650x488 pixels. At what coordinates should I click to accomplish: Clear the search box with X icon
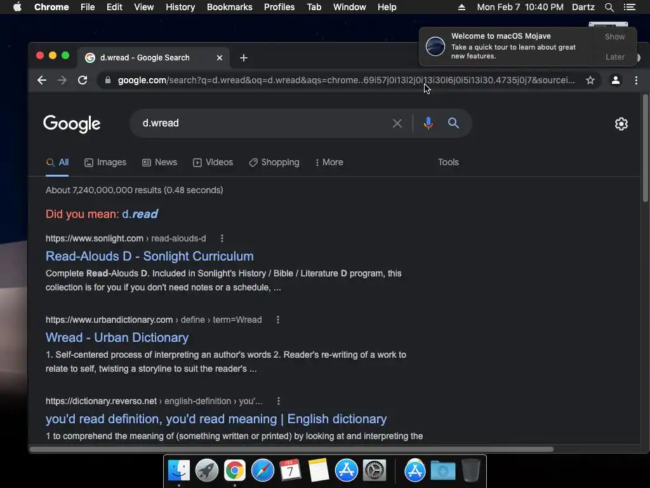point(397,123)
